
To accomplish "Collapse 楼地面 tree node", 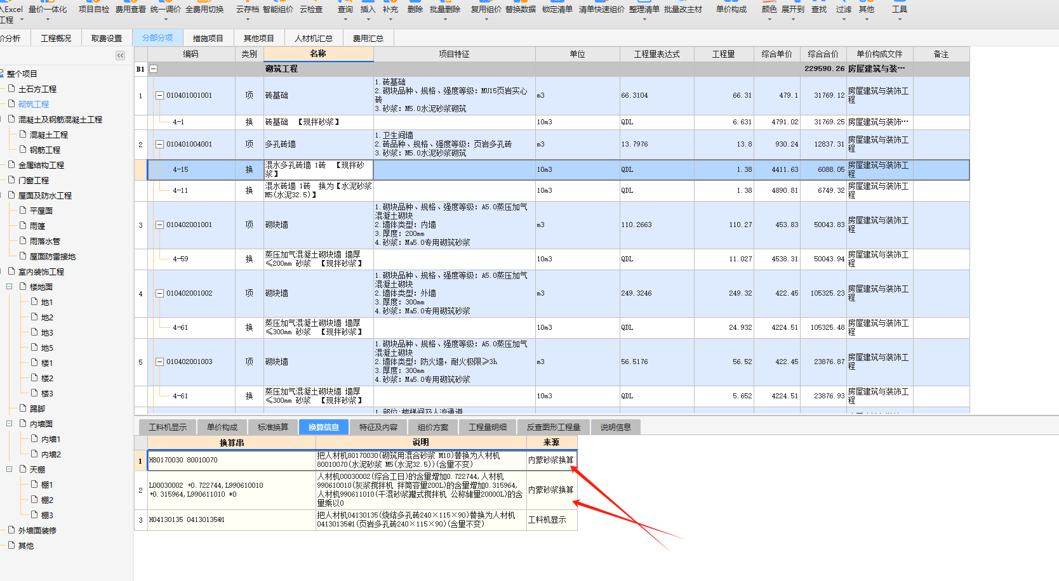I will click(x=10, y=287).
